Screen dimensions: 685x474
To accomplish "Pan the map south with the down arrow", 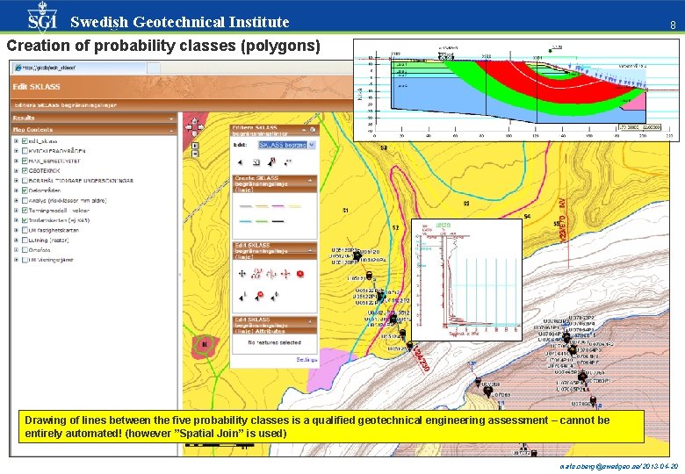I will 194,133.
